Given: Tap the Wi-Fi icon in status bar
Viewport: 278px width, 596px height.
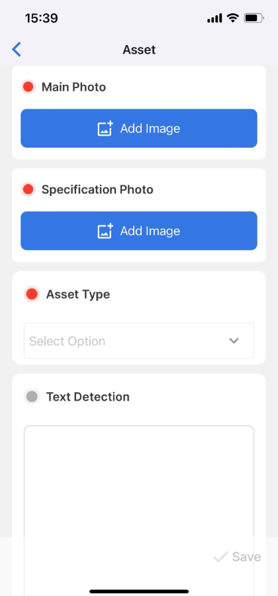Looking at the screenshot, I should coord(232,18).
